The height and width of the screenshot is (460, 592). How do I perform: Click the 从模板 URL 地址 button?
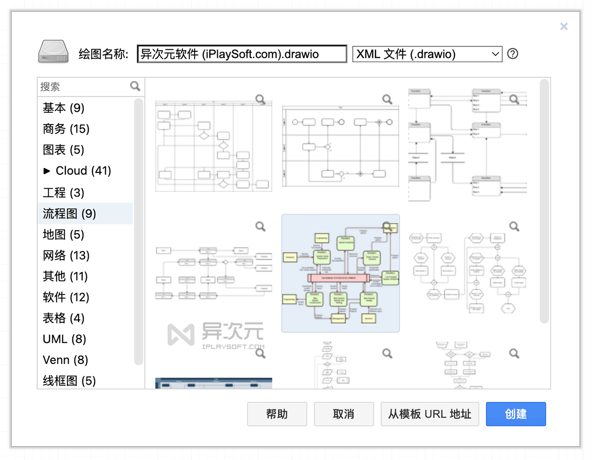tap(430, 414)
